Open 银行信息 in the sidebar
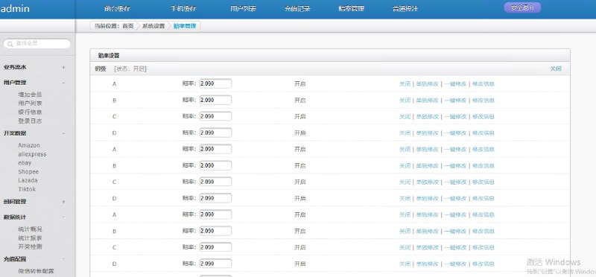 30,112
